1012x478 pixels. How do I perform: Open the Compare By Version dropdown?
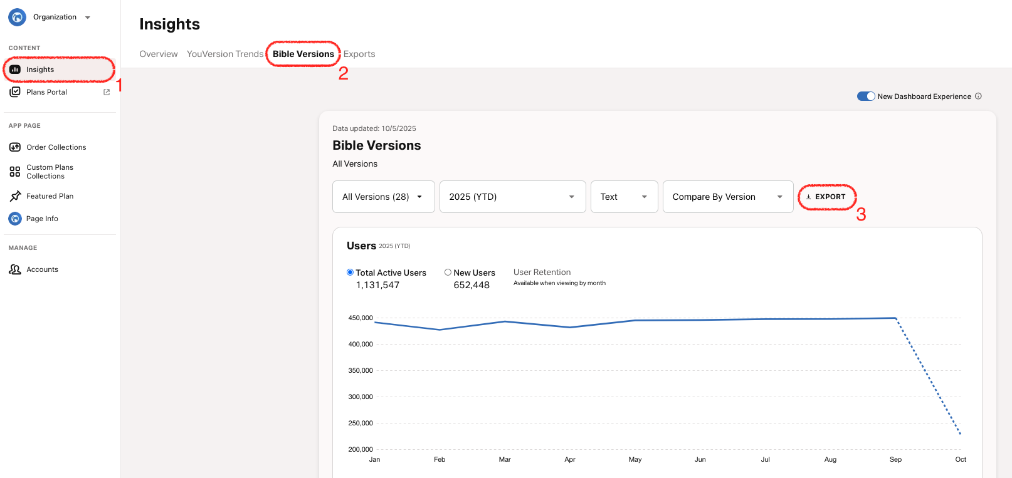(727, 197)
